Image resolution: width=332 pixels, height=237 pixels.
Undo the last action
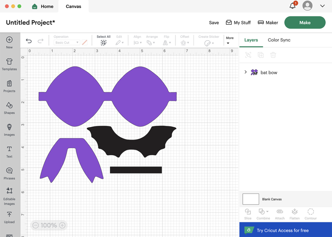coord(29,41)
